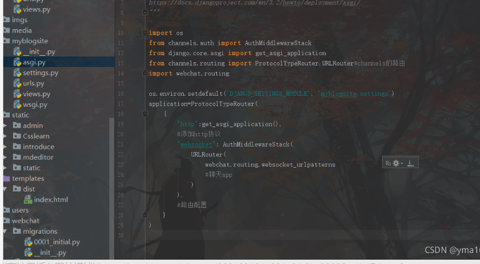Click the index.html file icon
480x264 pixels.
coord(28,200)
